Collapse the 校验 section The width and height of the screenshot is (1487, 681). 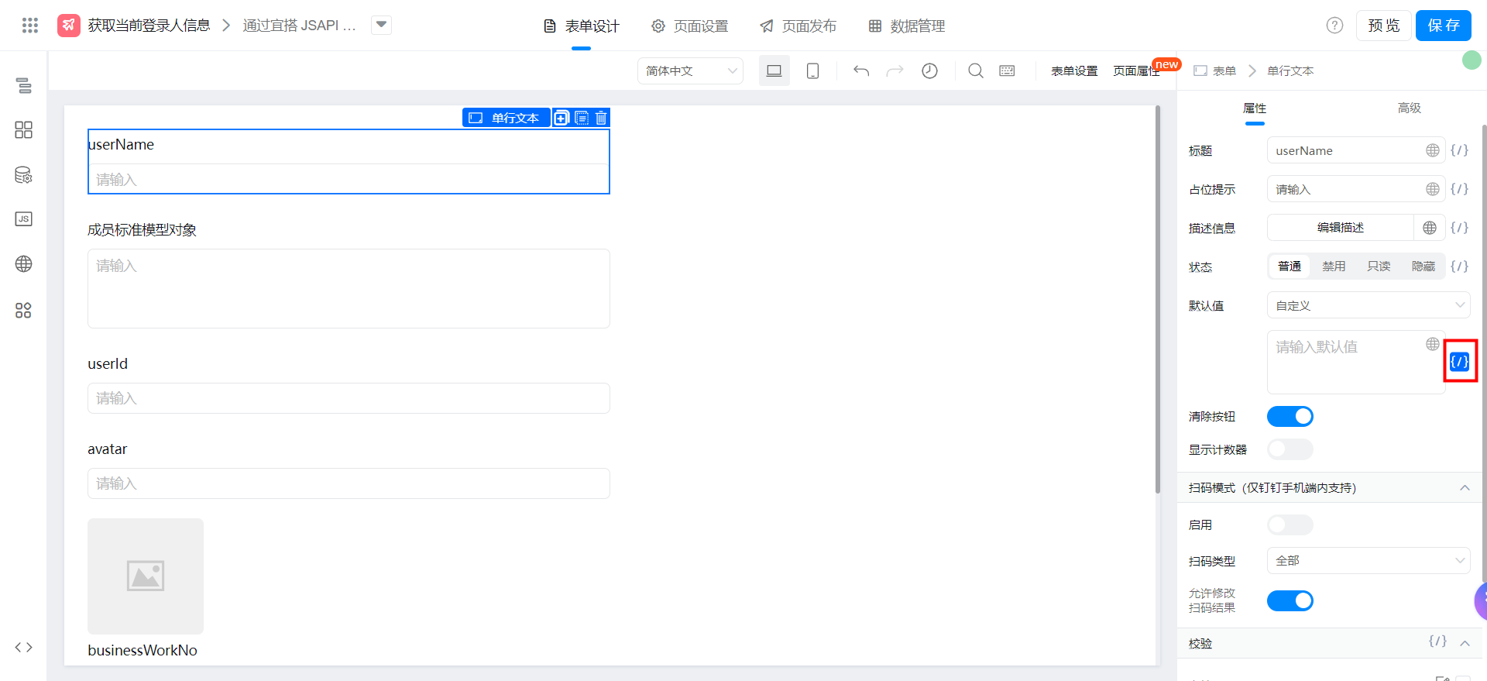coord(1465,643)
